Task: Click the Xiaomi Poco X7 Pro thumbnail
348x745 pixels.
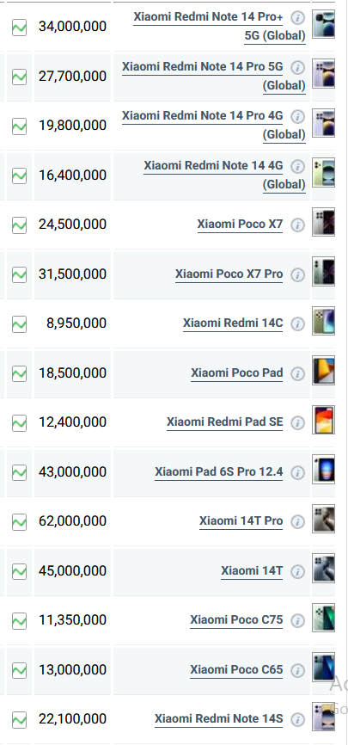Action: (x=323, y=271)
